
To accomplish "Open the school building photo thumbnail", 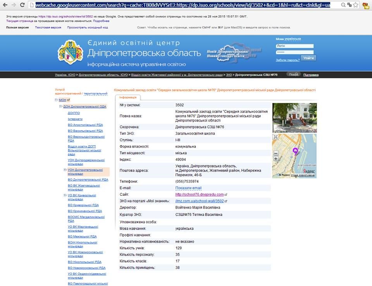I will pyautogui.click(x=294, y=118).
